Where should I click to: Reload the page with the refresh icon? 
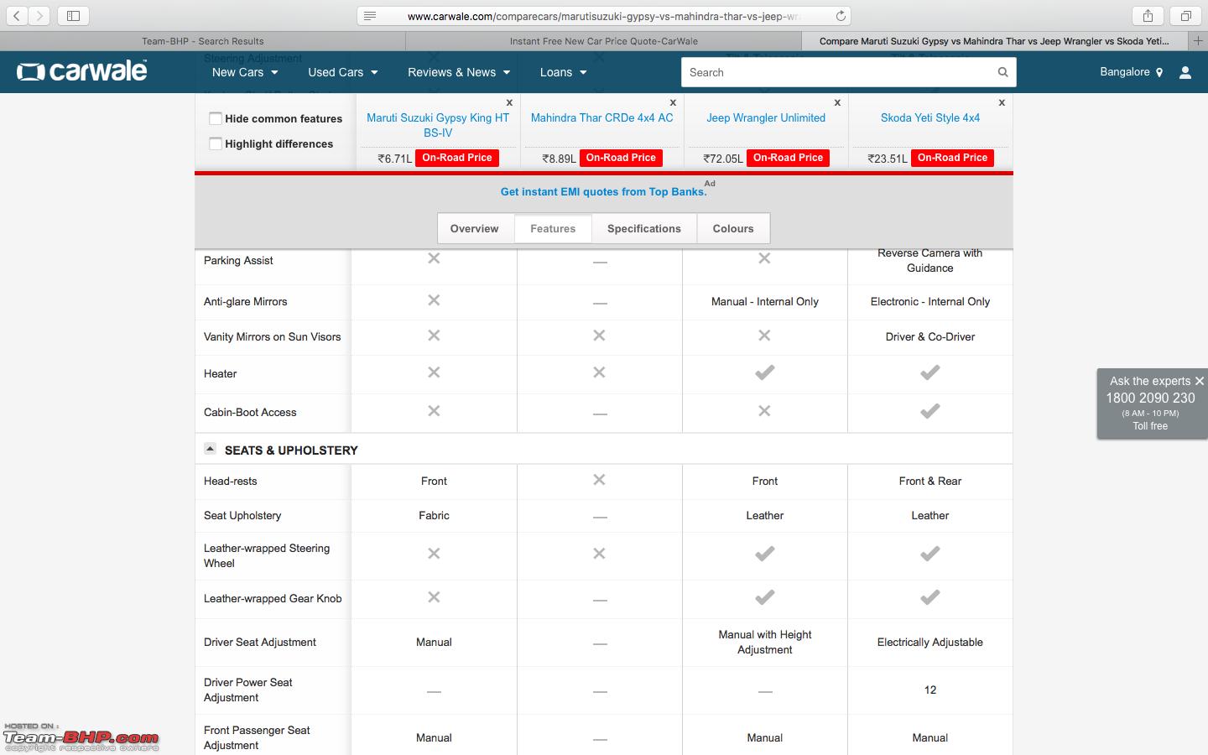841,16
